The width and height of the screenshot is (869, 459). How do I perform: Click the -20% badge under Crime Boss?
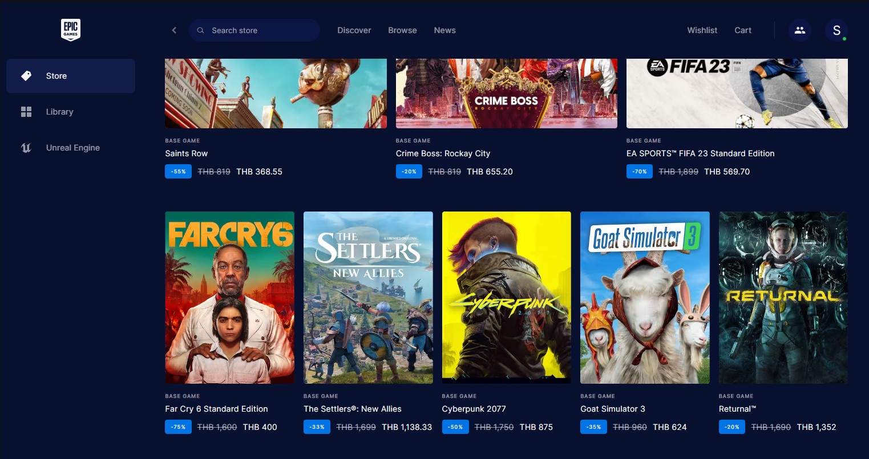click(x=409, y=172)
